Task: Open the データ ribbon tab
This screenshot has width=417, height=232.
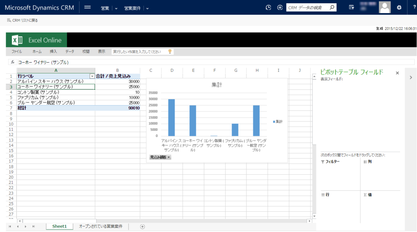Action: pyautogui.click(x=70, y=52)
